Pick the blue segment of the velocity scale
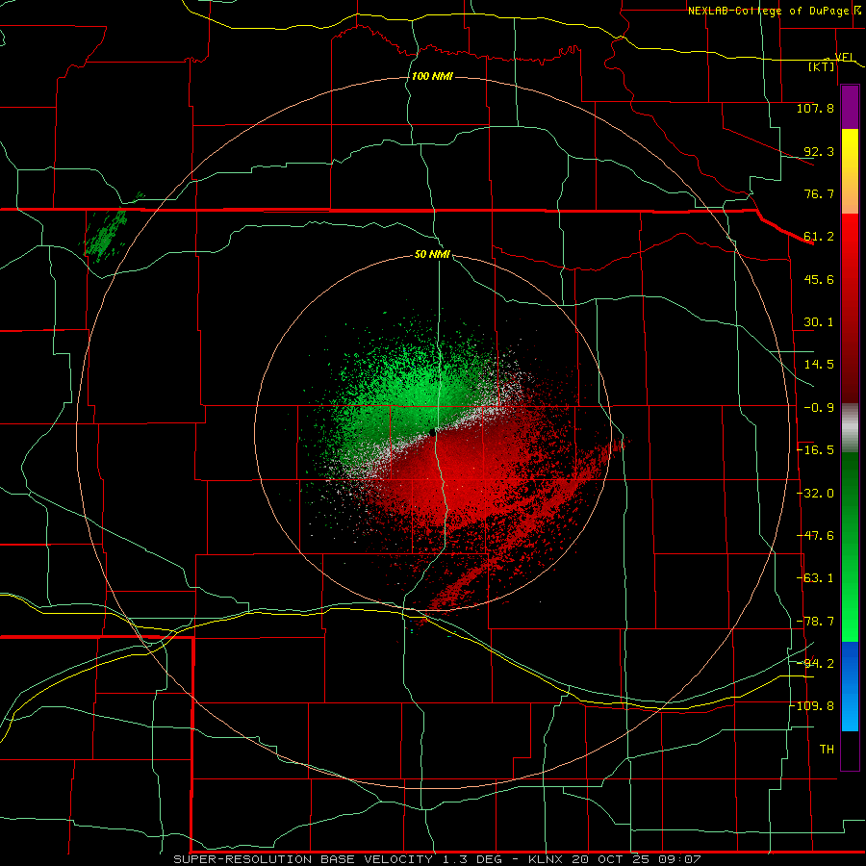The width and height of the screenshot is (866, 866). click(x=850, y=685)
